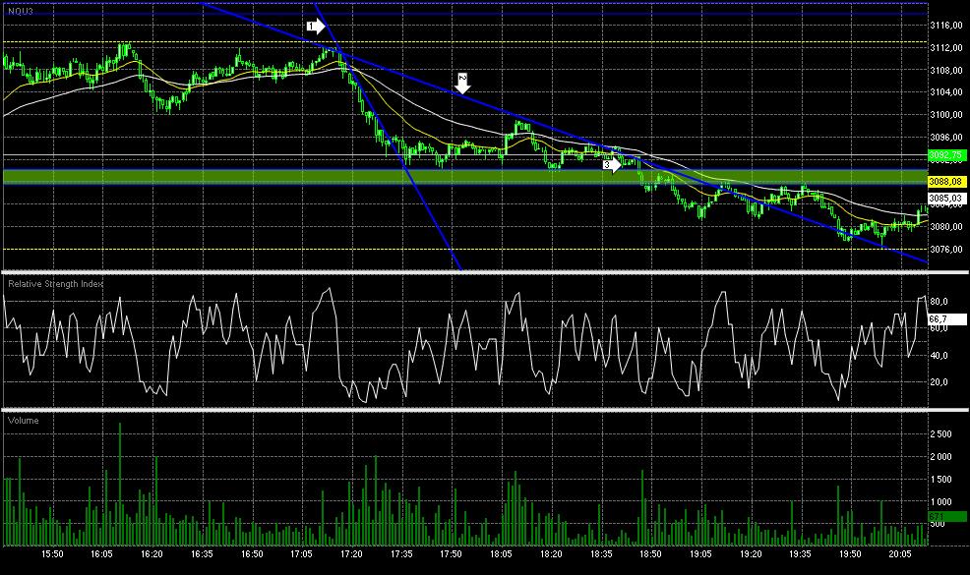Click the 3104,00 price axis label
This screenshot has width=970, height=575.
point(946,92)
